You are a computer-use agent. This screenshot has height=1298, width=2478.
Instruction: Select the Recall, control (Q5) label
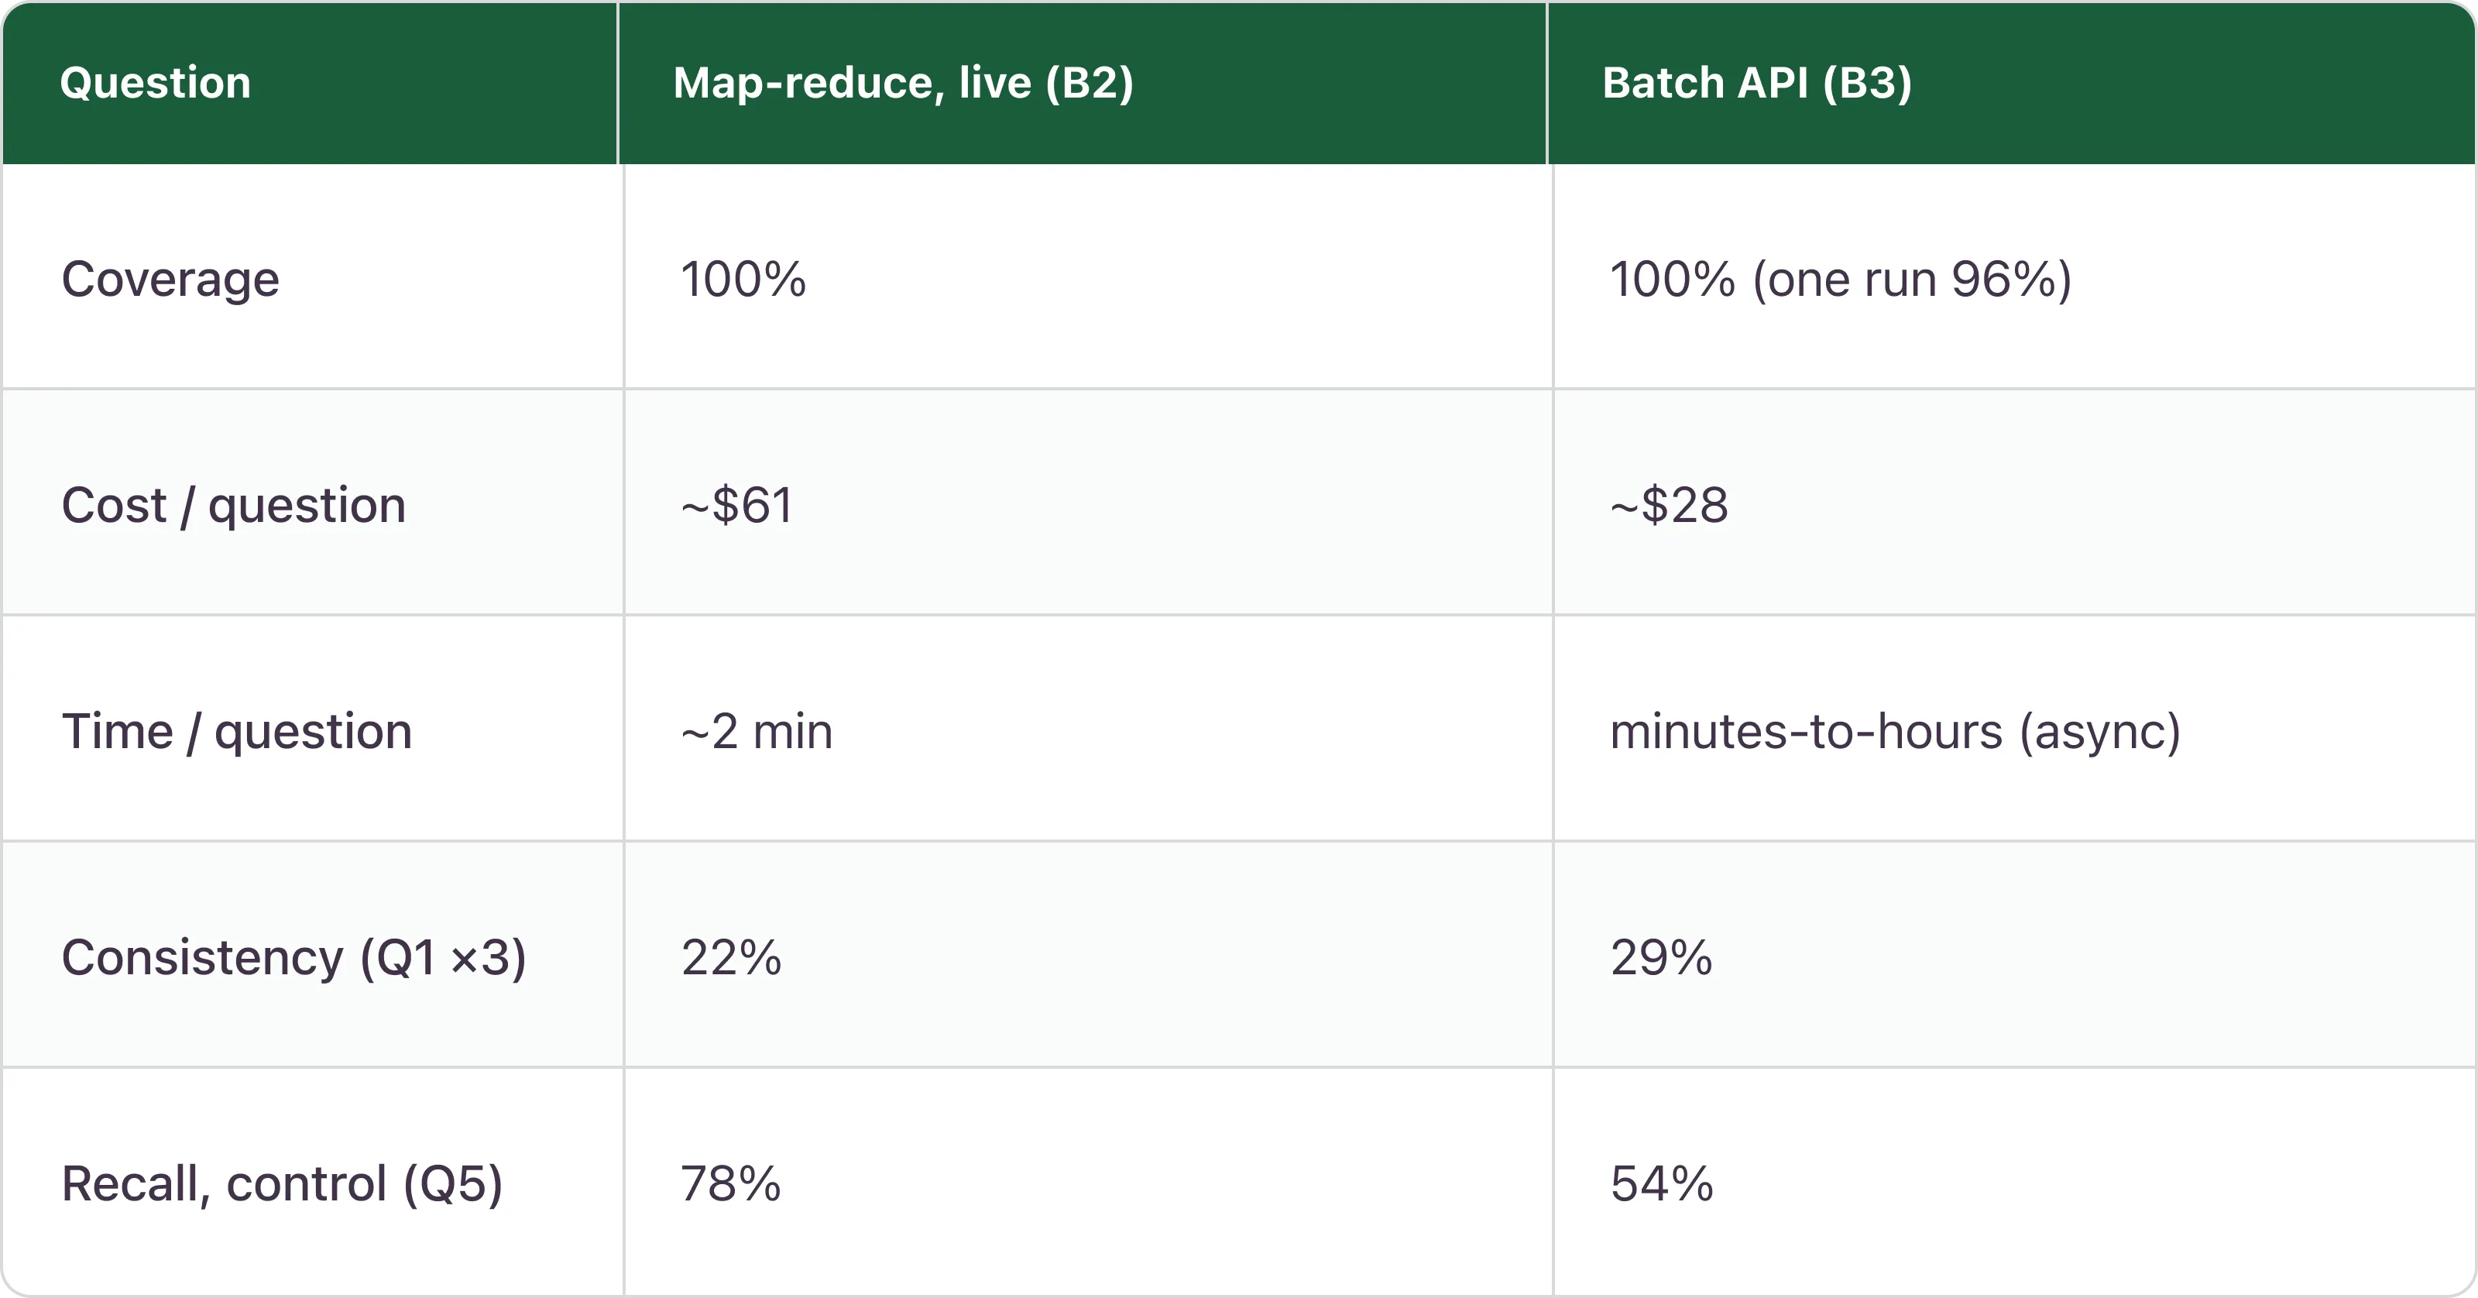point(282,1183)
